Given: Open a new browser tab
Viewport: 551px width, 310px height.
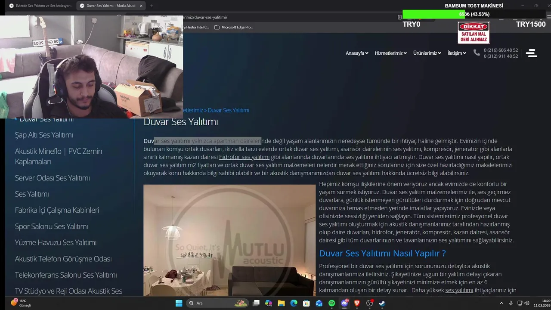Looking at the screenshot, I should [152, 6].
